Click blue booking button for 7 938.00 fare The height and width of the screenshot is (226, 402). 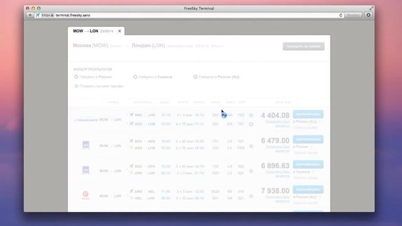(x=308, y=190)
